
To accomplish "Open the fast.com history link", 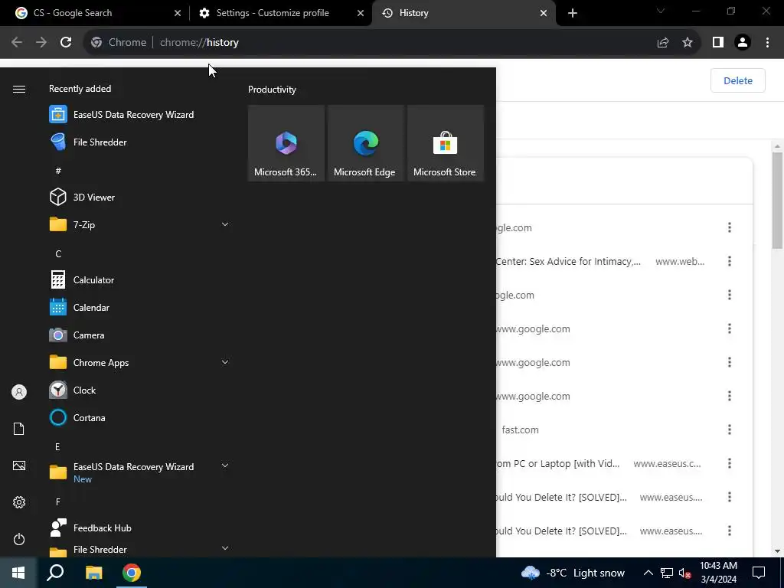I will (520, 430).
